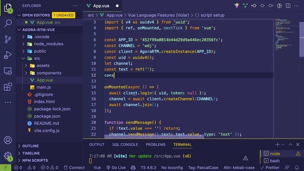Viewport: 304px width, 171px height.
Task: Click Connect in the status bar
Action: (75, 168)
